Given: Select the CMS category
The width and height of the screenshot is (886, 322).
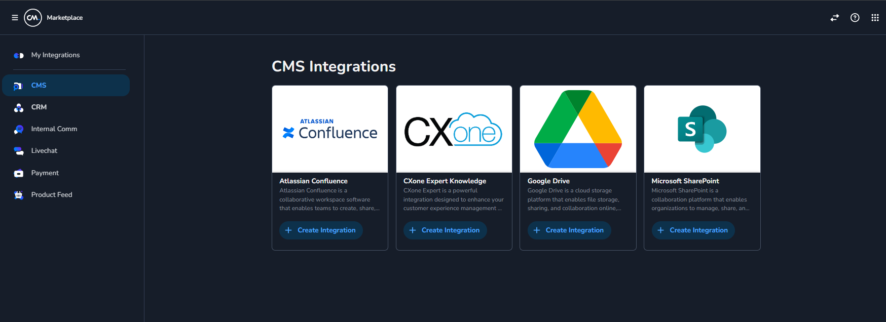Looking at the screenshot, I should (66, 85).
